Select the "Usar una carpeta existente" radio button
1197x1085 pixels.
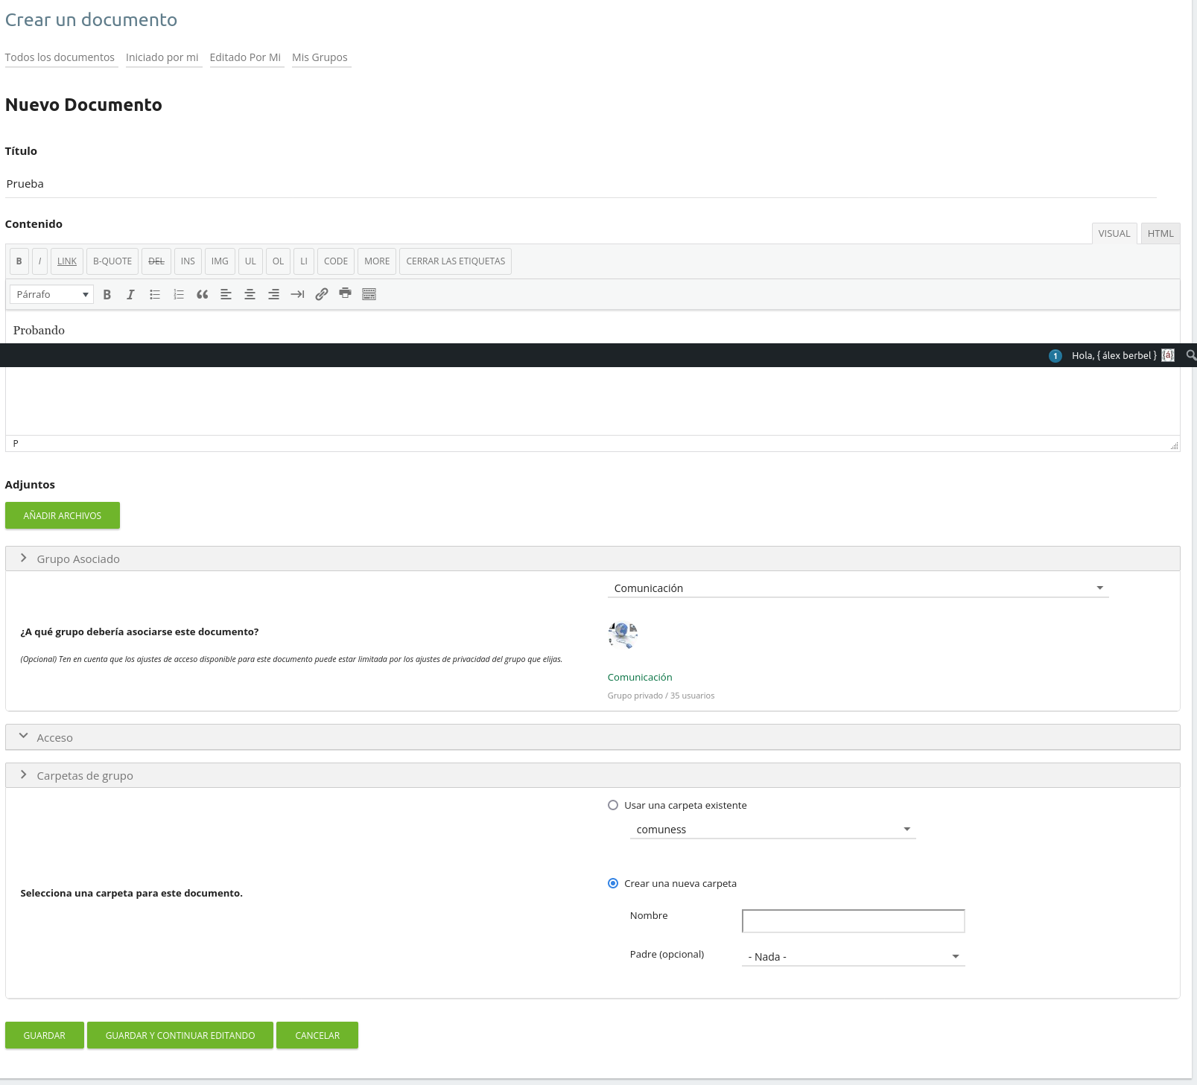pyautogui.click(x=613, y=805)
